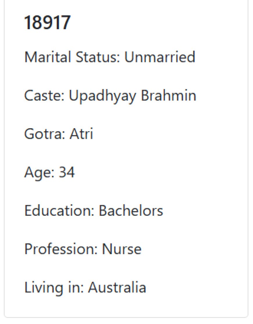Click the Australia location value
The height and width of the screenshot is (324, 253).
117,287
